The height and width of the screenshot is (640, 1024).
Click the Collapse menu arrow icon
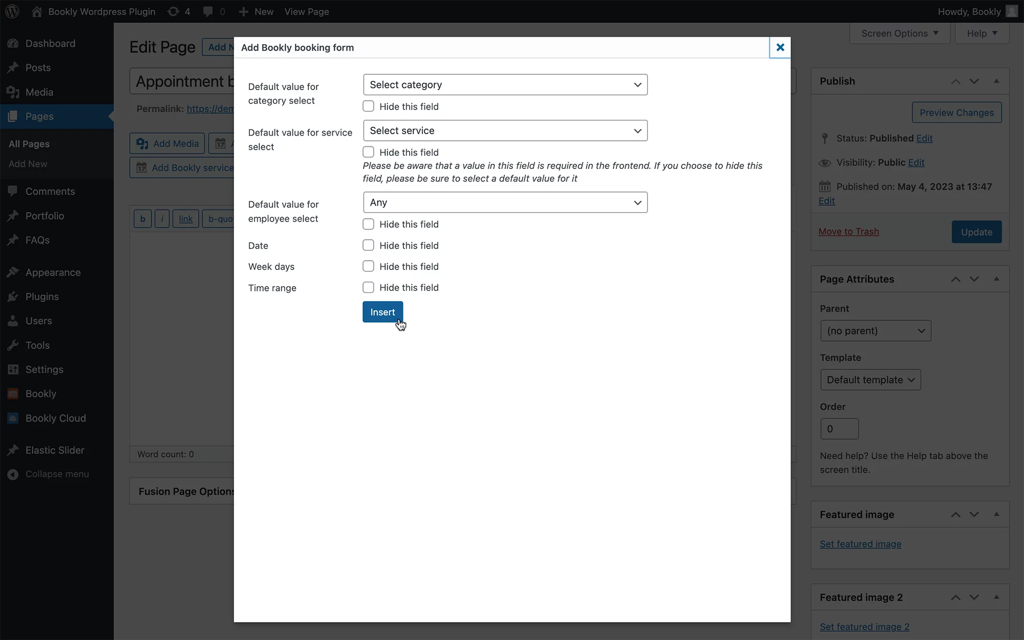[x=13, y=474]
